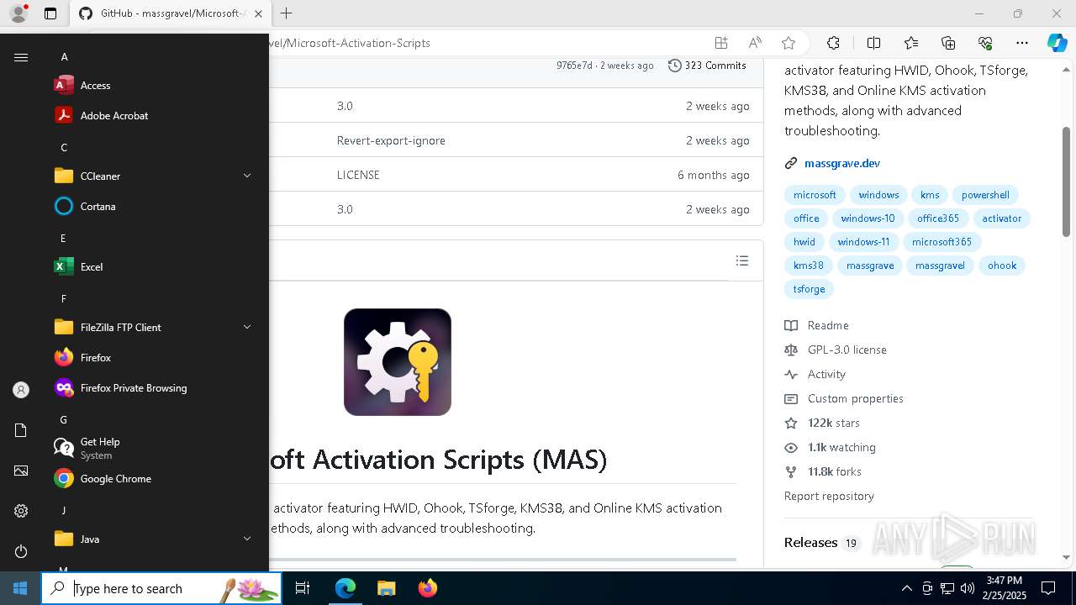Click the Edge profile avatar
The image size is (1076, 605).
[x=18, y=13]
